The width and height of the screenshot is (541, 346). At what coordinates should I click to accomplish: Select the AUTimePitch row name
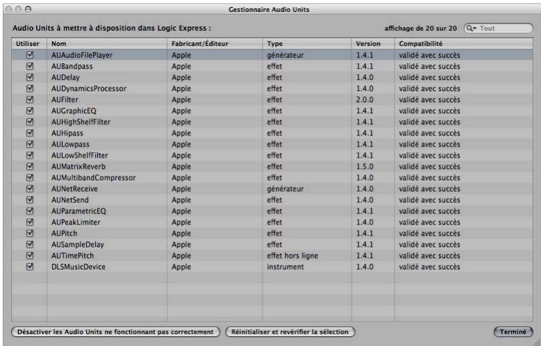pos(72,256)
